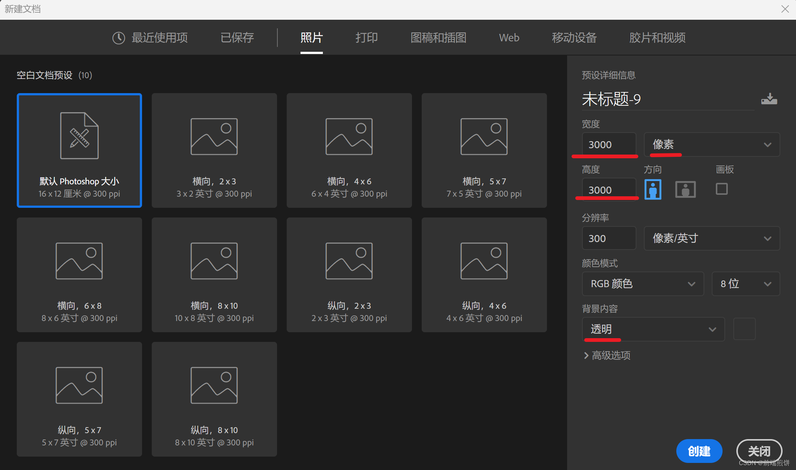Select the 默认 Photoshop 大小 preset icon
796x470 pixels.
pos(79,136)
